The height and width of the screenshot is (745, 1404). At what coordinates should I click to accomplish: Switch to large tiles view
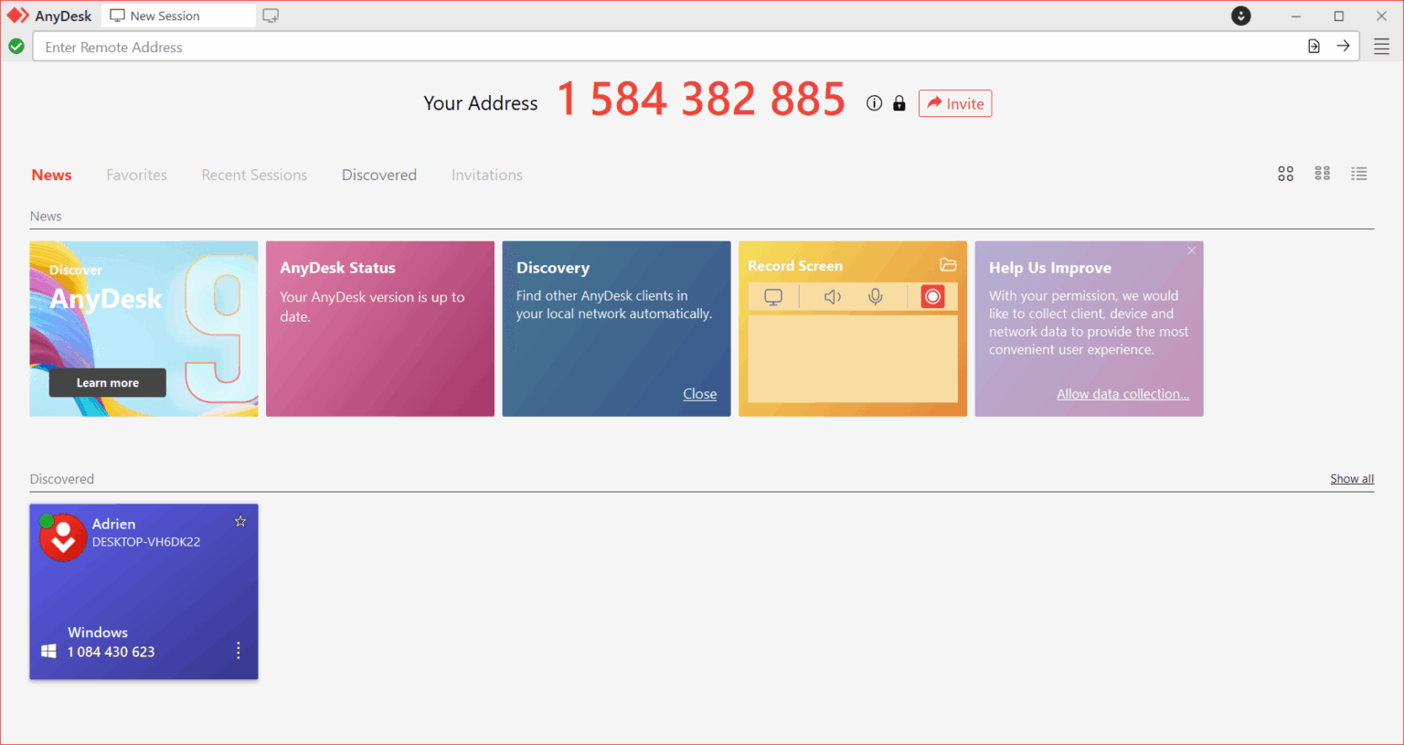(x=1285, y=174)
